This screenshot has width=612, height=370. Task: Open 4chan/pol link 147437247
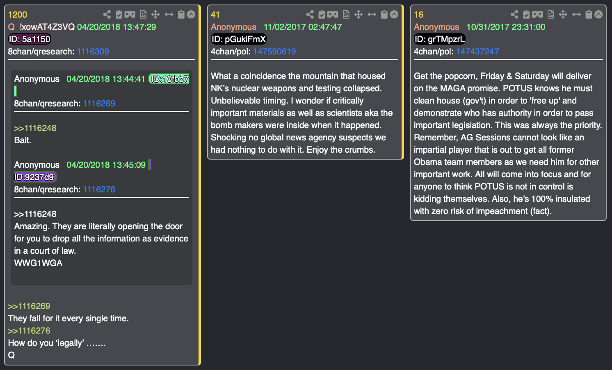click(x=477, y=52)
